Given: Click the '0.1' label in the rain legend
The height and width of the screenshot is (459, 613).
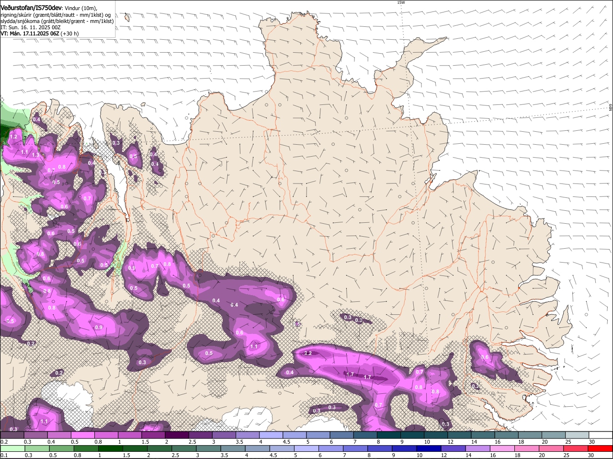Looking at the screenshot, I should [4, 455].
